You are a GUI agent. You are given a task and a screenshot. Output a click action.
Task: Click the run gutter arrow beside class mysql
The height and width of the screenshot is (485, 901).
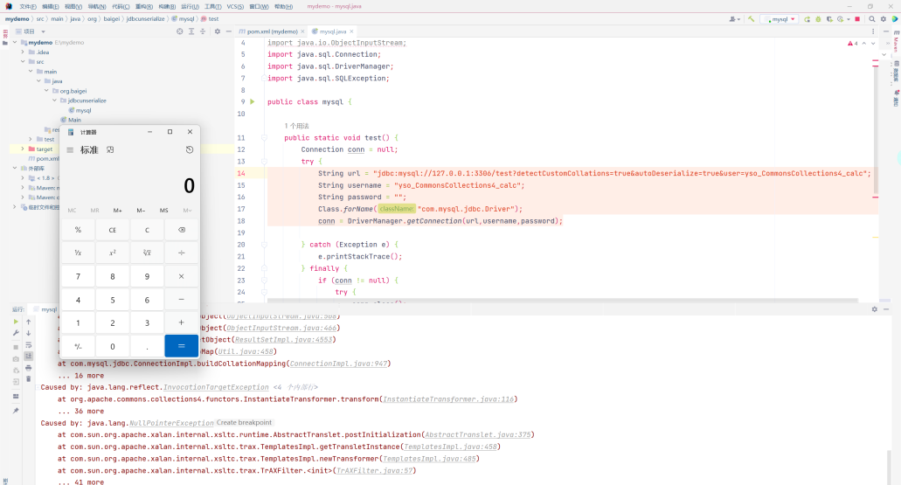(x=253, y=102)
